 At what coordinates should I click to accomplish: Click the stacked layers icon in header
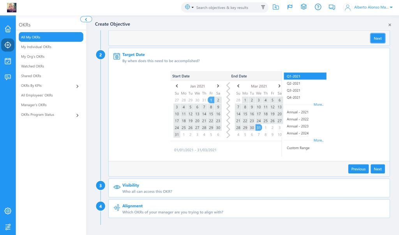point(304,7)
